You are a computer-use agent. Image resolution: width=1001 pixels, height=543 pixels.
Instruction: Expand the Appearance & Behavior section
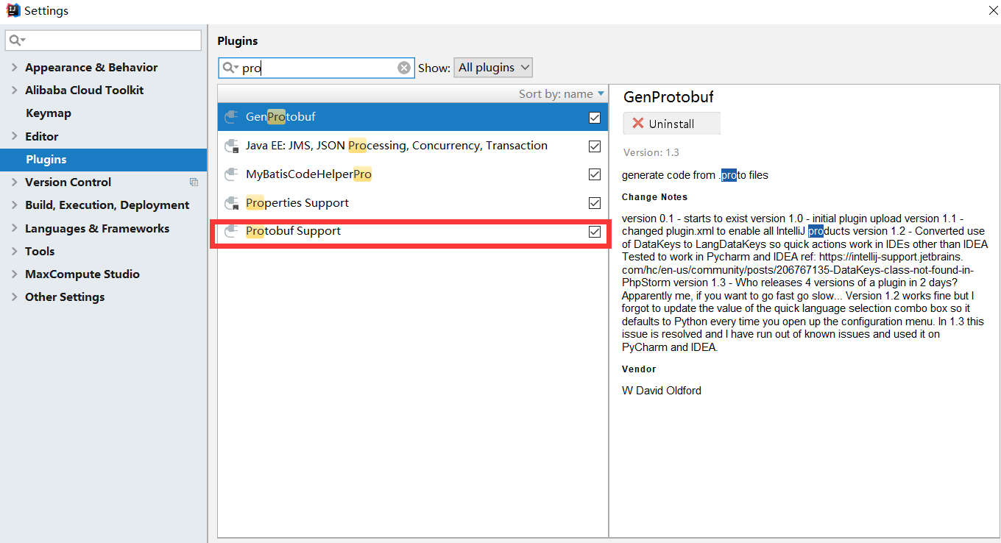point(14,68)
